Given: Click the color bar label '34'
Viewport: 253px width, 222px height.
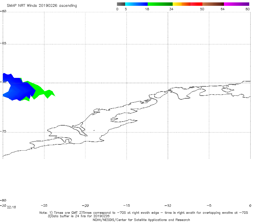Looking at the screenshot, I should click(x=171, y=9).
